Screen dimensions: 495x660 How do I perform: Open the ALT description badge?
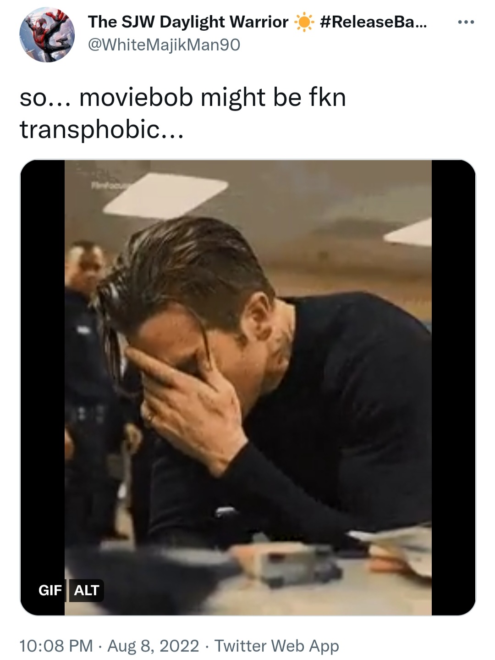[87, 590]
